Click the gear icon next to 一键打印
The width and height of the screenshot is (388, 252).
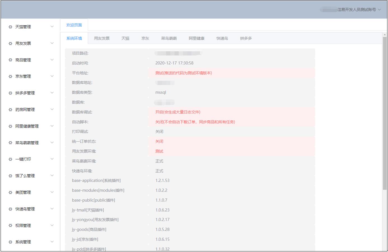click(10, 159)
